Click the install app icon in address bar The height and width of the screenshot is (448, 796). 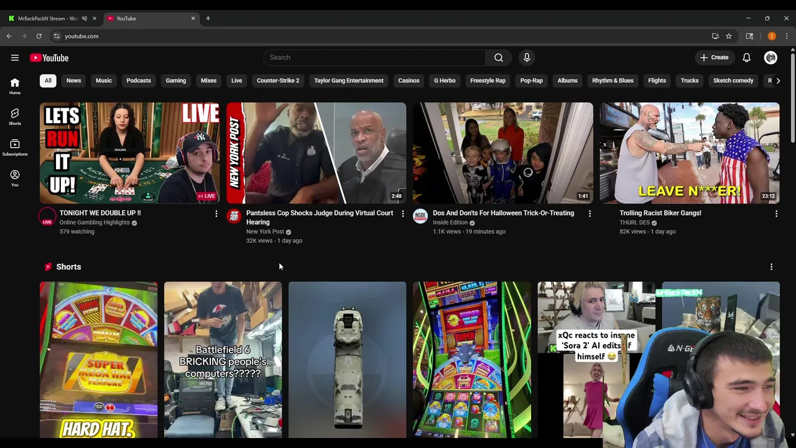point(715,36)
